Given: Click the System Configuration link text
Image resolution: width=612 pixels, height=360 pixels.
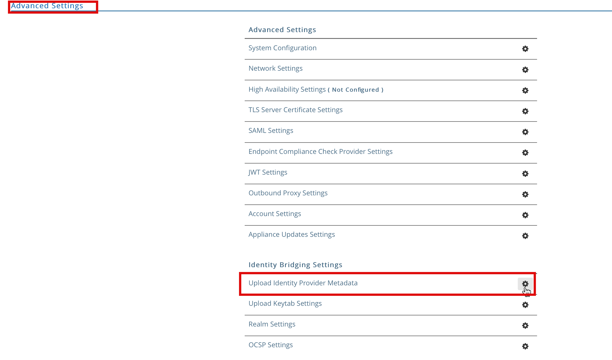Looking at the screenshot, I should pyautogui.click(x=282, y=48).
